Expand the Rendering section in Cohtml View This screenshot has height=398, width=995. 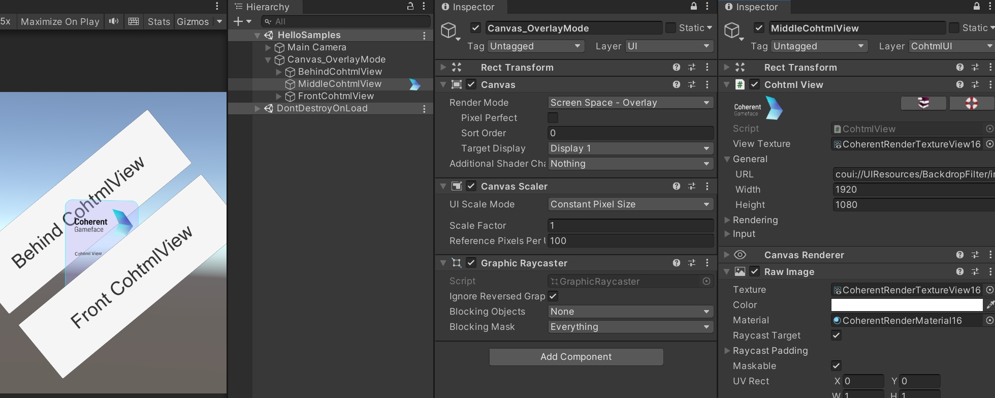[x=727, y=220]
